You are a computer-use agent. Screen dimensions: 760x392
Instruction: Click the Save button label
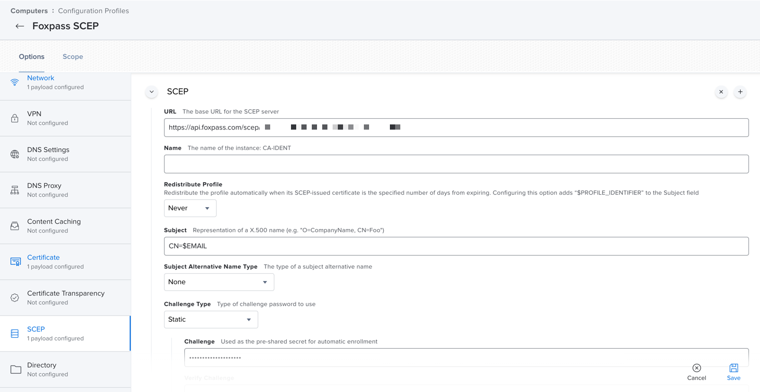[x=733, y=378]
